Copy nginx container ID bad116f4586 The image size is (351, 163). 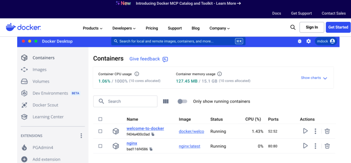click(x=151, y=149)
